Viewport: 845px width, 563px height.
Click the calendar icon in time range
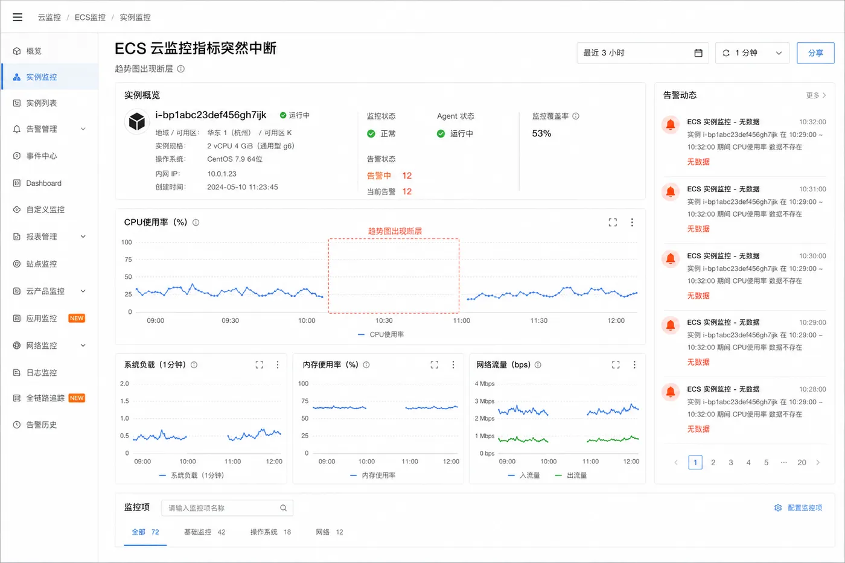pyautogui.click(x=698, y=53)
